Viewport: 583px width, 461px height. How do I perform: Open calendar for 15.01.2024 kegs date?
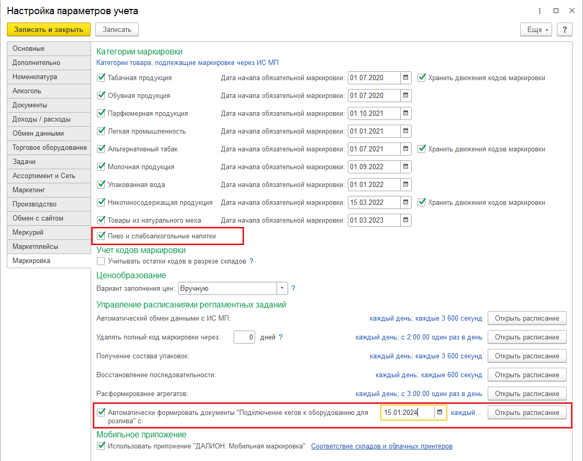point(440,412)
